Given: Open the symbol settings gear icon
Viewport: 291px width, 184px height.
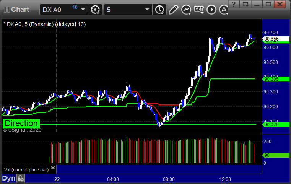Looking at the screenshot, I should 95,10.
